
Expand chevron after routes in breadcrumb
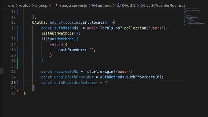[x=33, y=6]
